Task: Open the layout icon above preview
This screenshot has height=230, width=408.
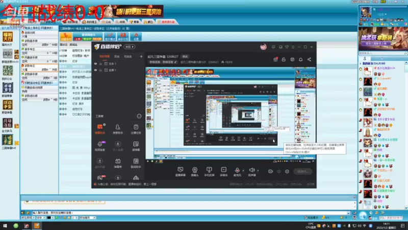Action: point(292,59)
